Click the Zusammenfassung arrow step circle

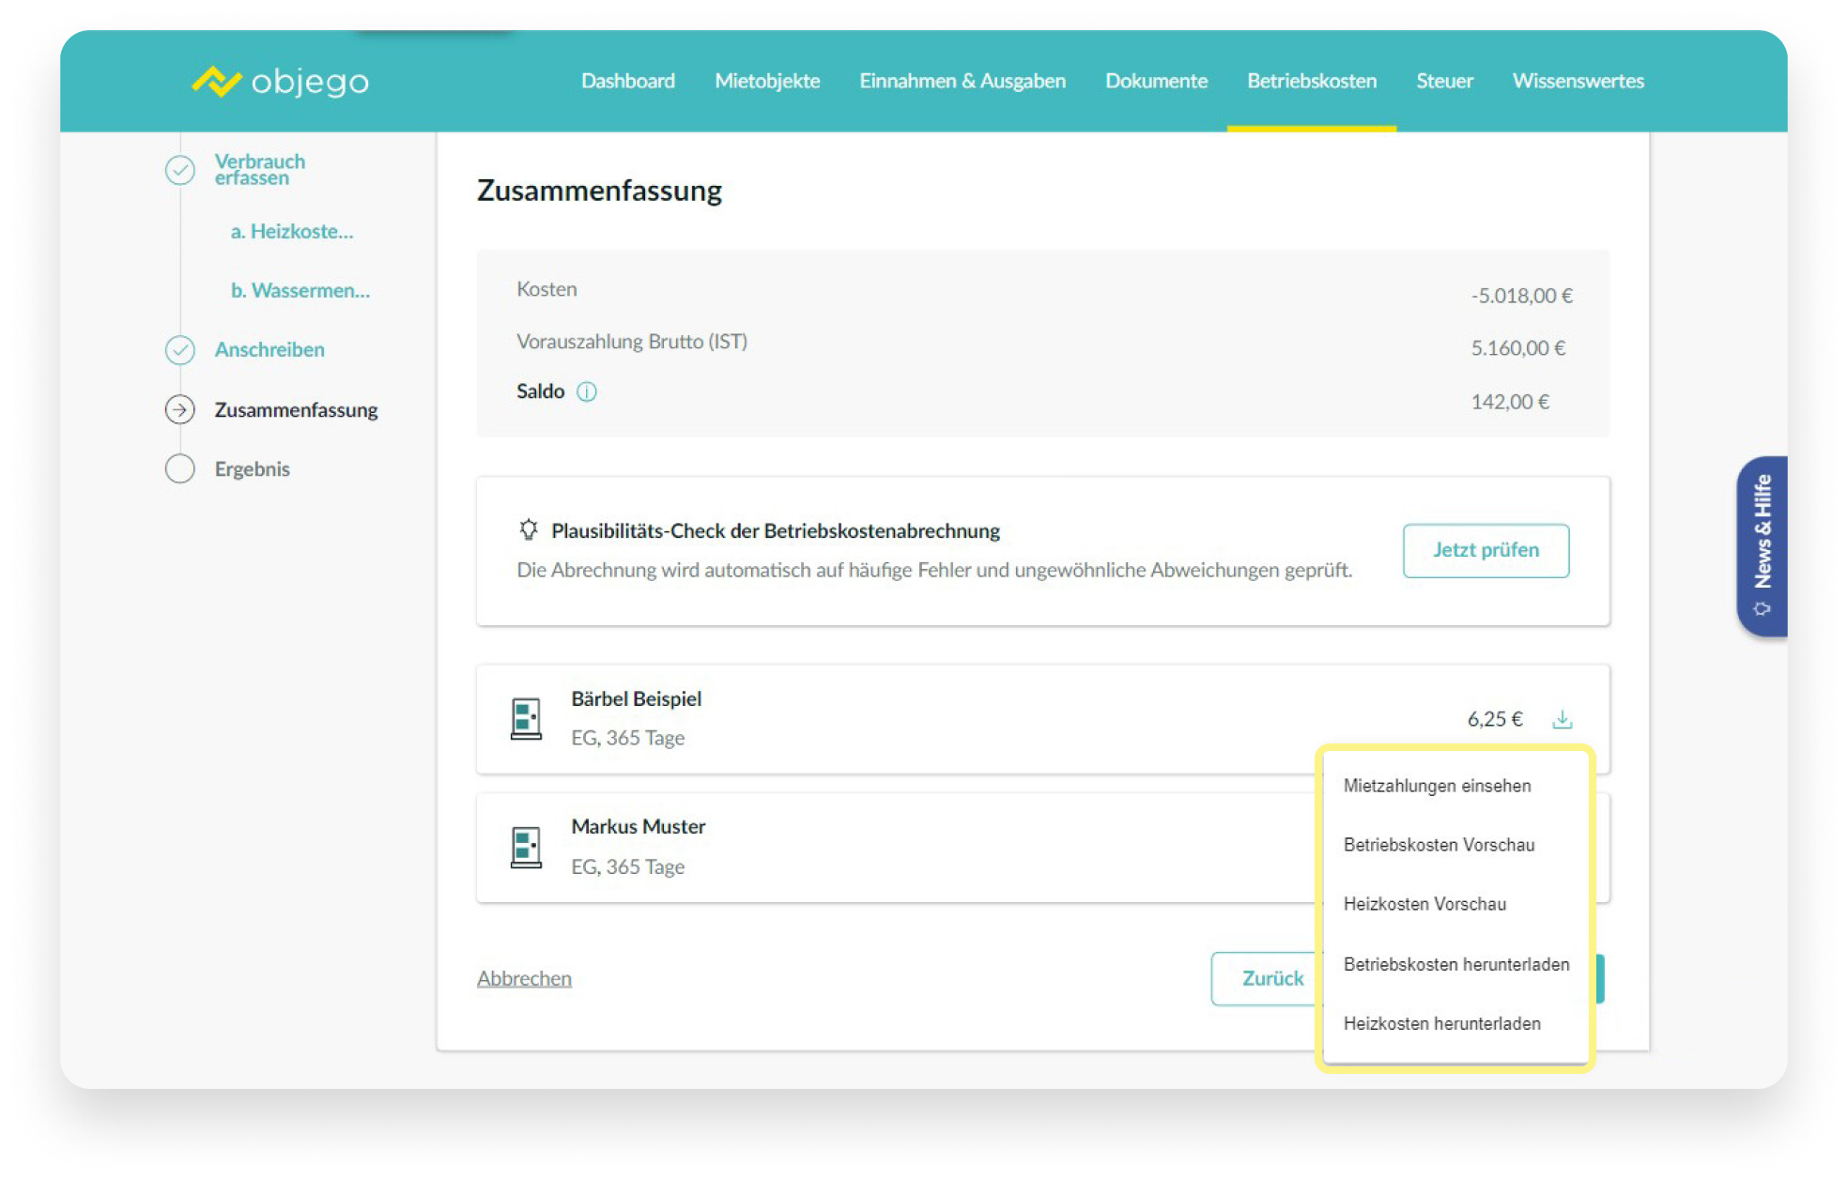(180, 410)
